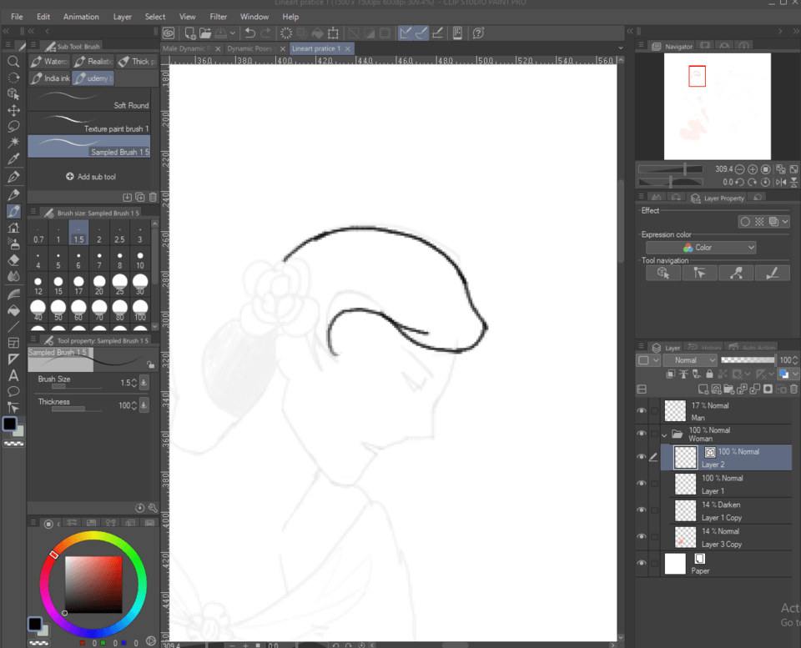801x648 pixels.
Task: Select the Move layer tool
Action: 13,110
